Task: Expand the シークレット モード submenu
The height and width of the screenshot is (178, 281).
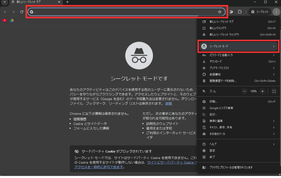Action: 238,46
